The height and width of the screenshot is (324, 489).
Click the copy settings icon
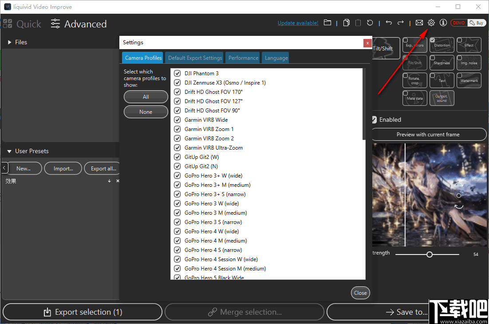[346, 23]
